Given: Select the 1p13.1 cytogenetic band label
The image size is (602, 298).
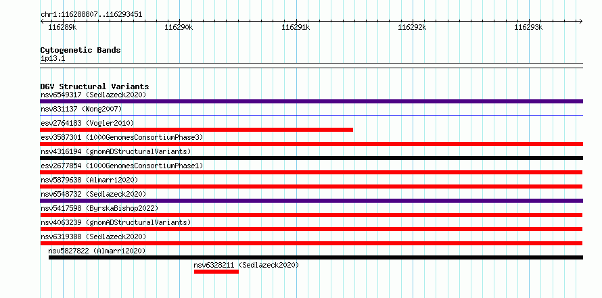Looking at the screenshot, I should click(53, 59).
